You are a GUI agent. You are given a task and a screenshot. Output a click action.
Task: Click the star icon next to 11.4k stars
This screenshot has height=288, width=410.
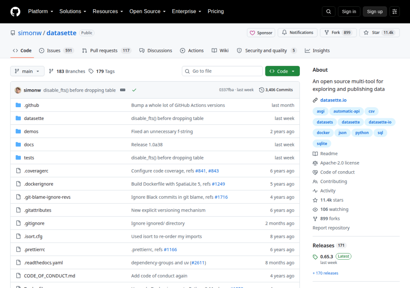coord(315,200)
